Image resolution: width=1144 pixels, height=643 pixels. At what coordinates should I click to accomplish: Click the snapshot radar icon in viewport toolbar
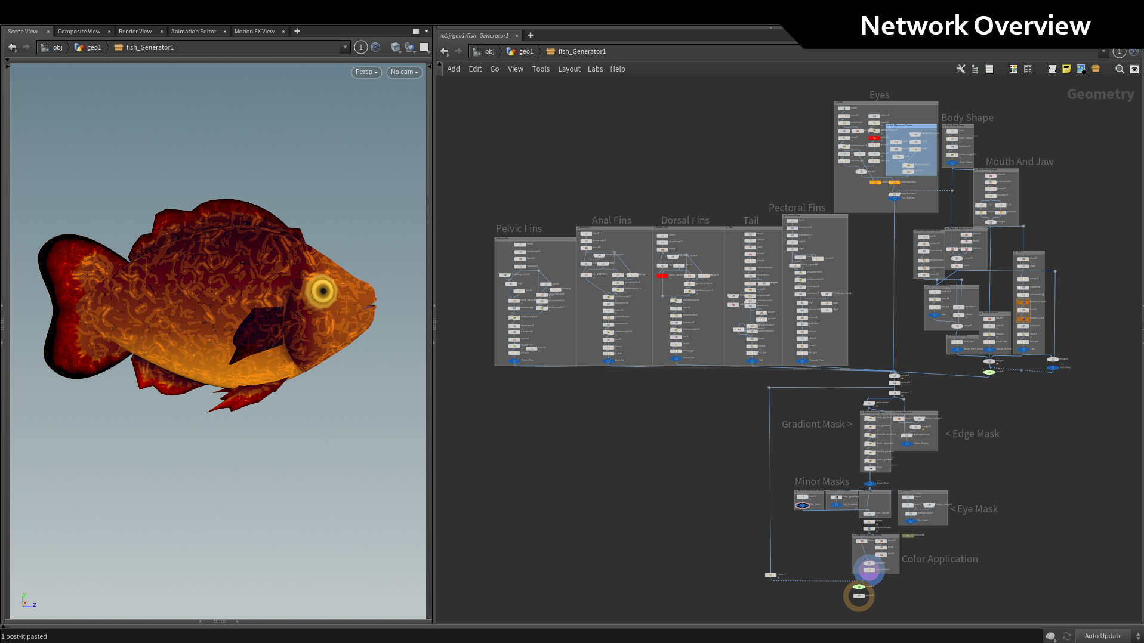tap(375, 47)
